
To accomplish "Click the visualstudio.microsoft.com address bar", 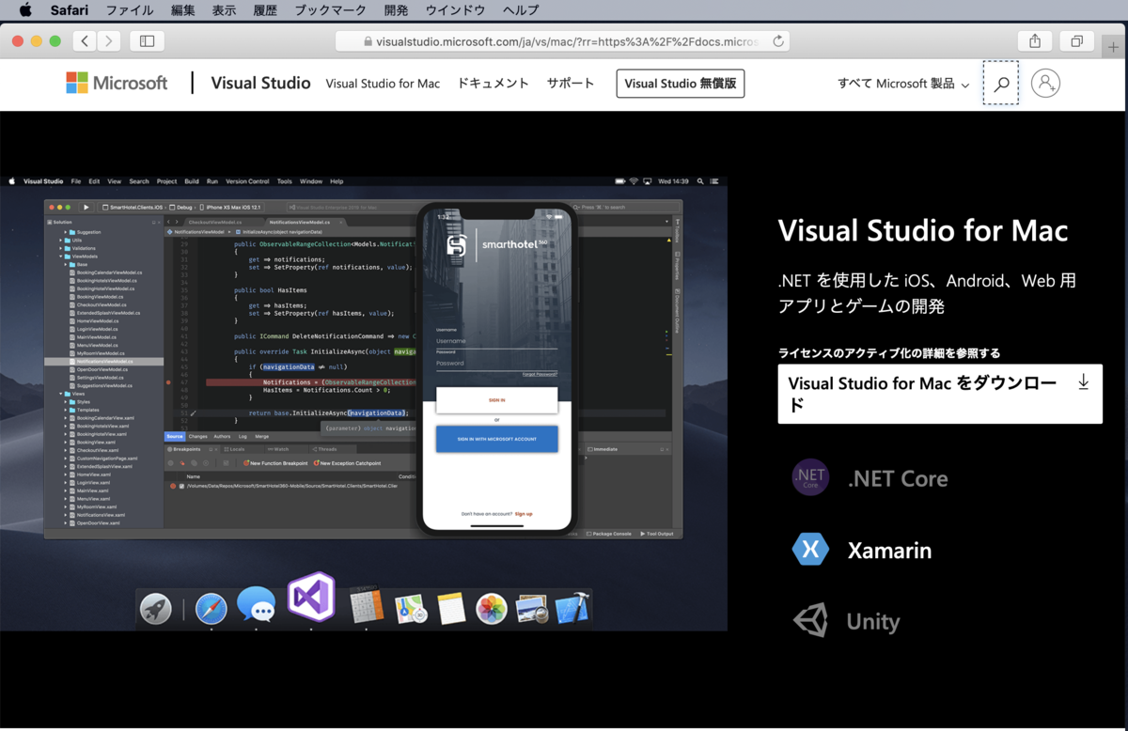I will 562,40.
